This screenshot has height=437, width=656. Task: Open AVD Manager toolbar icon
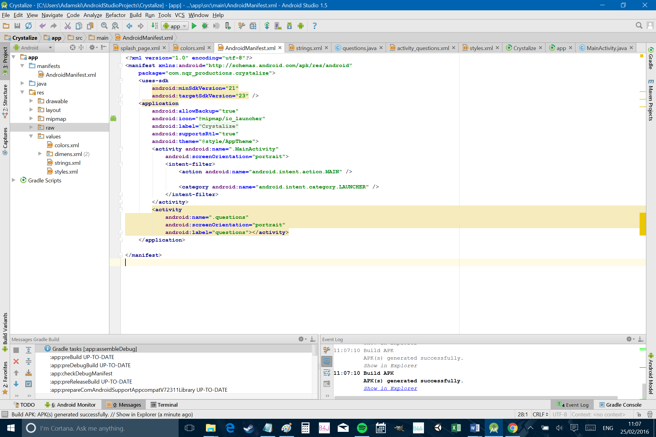(278, 26)
